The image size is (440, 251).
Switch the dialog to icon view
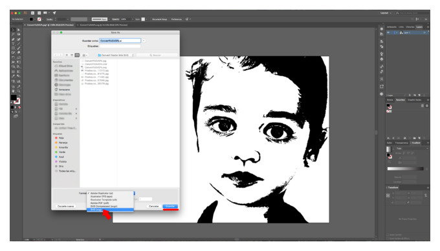[x=67, y=55]
